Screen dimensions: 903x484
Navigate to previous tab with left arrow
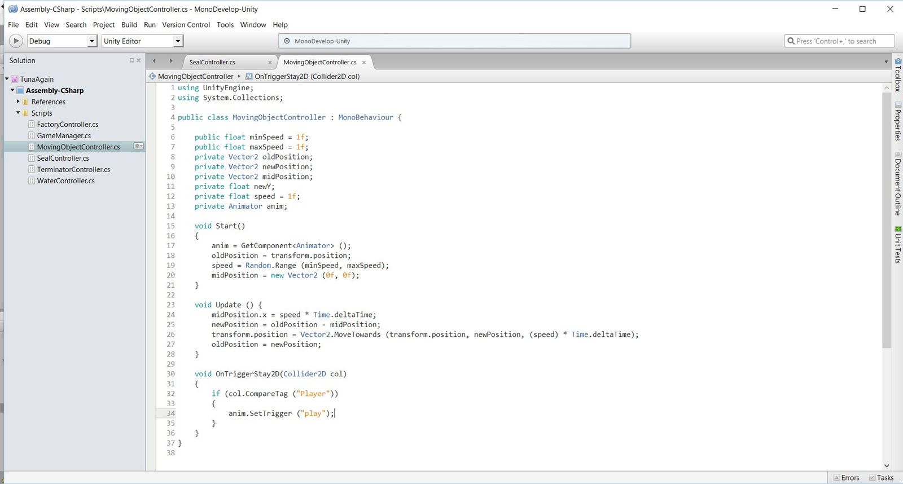[154, 61]
